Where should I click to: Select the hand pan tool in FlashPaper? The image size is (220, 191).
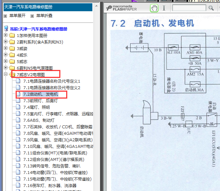coord(154,8)
